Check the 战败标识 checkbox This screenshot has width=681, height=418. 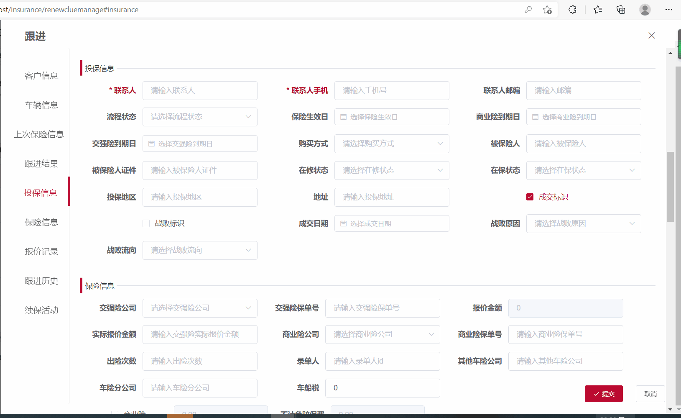[x=146, y=224]
